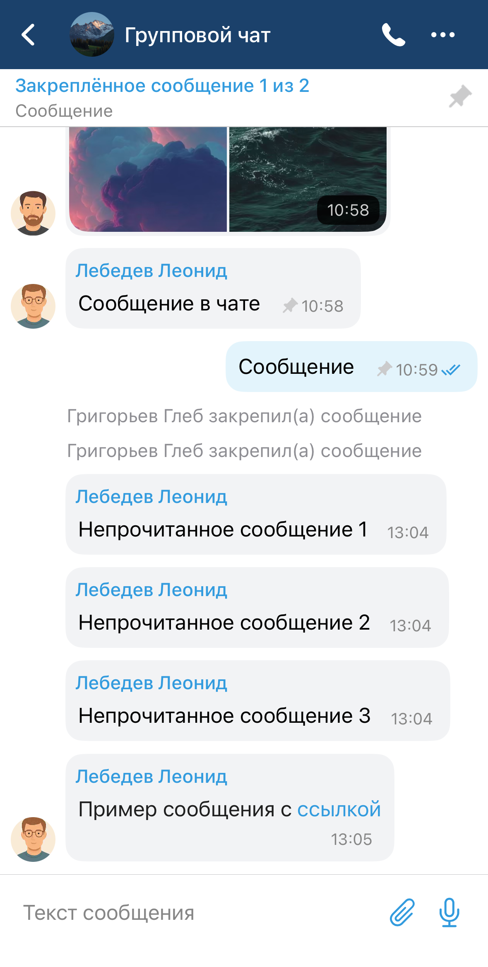Record voice message with microphone icon
Screen dimensions: 488x967
[x=449, y=912]
